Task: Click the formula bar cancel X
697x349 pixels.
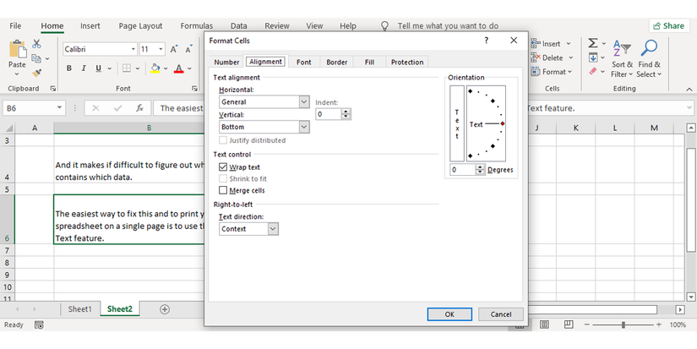Action: [95, 108]
